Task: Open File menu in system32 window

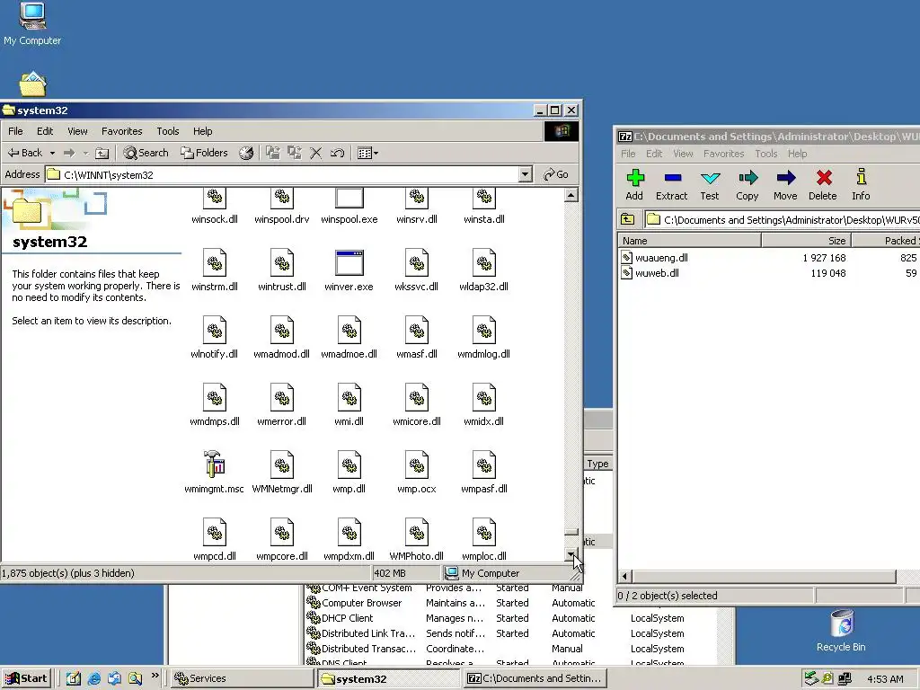Action: click(16, 131)
